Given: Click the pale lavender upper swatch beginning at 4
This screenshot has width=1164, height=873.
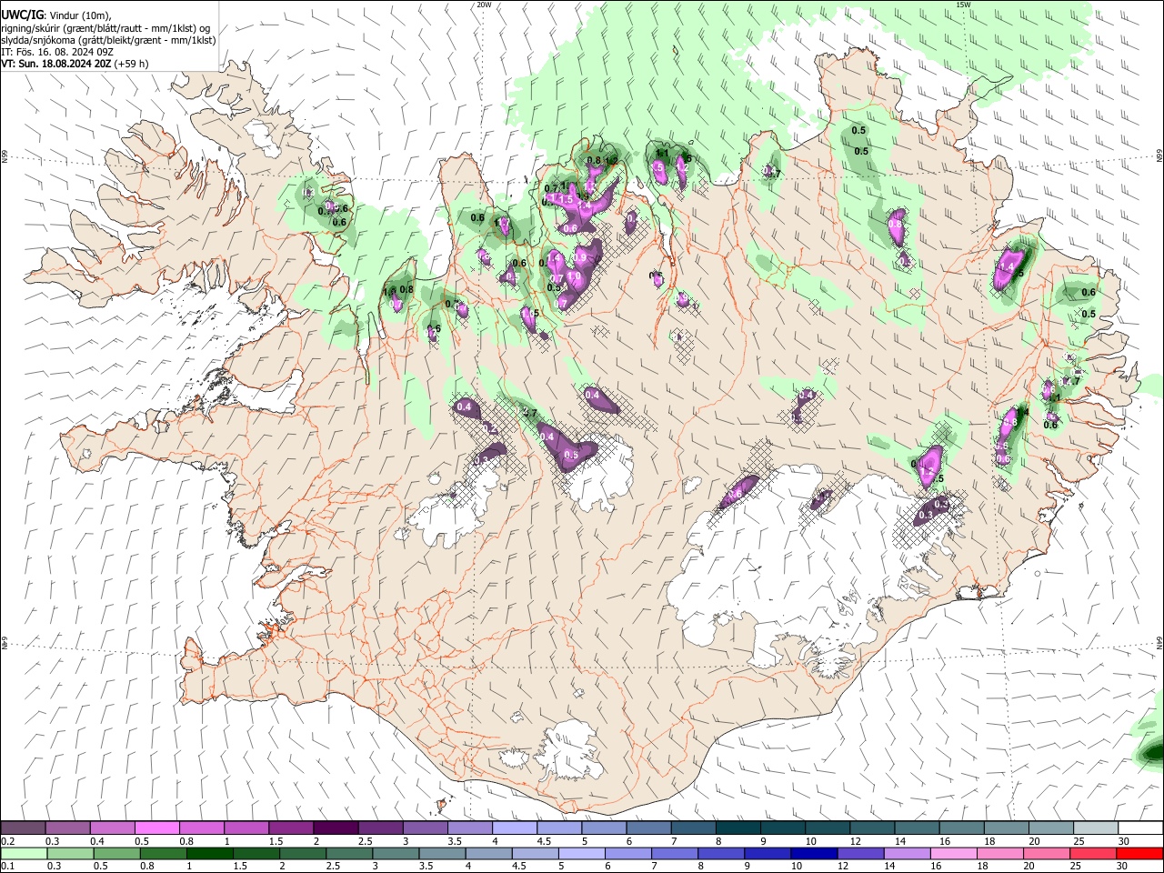Looking at the screenshot, I should [x=515, y=828].
